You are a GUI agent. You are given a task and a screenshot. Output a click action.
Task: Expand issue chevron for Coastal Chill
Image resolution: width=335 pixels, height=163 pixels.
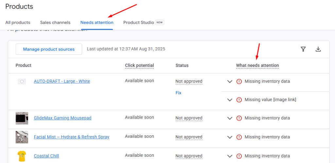(x=230, y=156)
